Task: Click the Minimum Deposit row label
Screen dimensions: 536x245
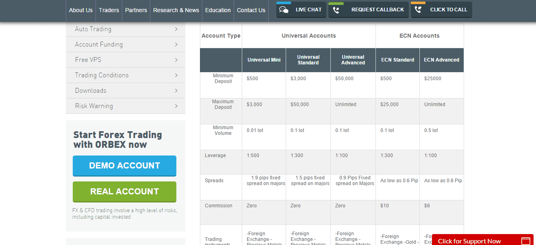Action: pos(224,79)
